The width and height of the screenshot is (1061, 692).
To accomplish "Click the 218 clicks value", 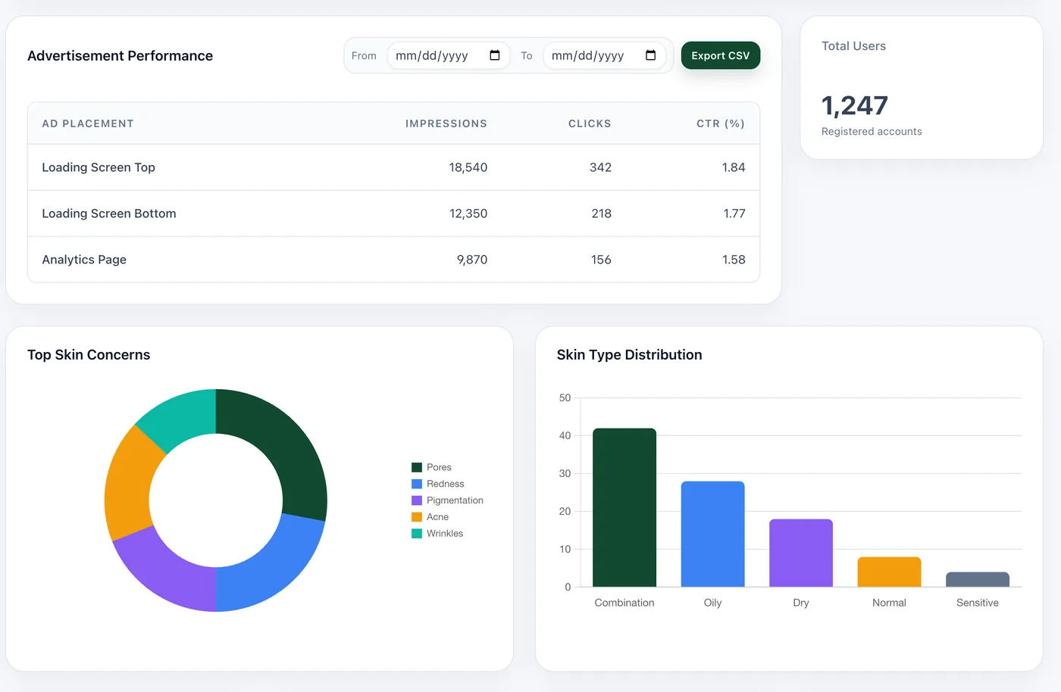I will tap(602, 214).
